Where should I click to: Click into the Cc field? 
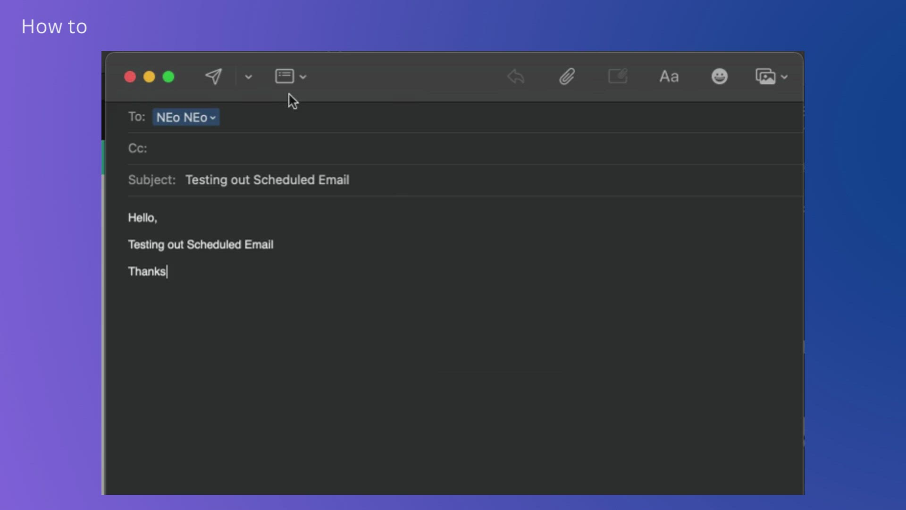474,148
